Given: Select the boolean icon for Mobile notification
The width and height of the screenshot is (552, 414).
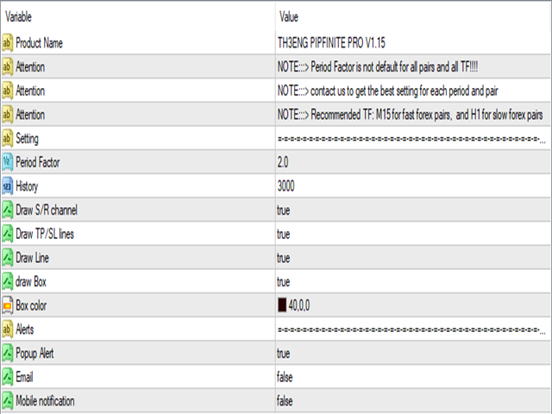Looking at the screenshot, I should coord(8,401).
